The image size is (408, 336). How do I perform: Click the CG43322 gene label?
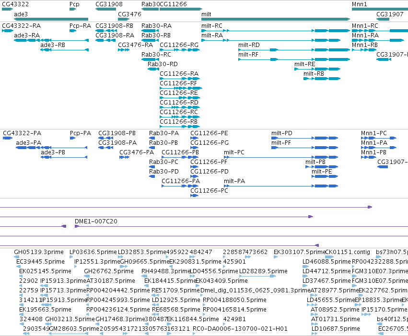coord(15,4)
